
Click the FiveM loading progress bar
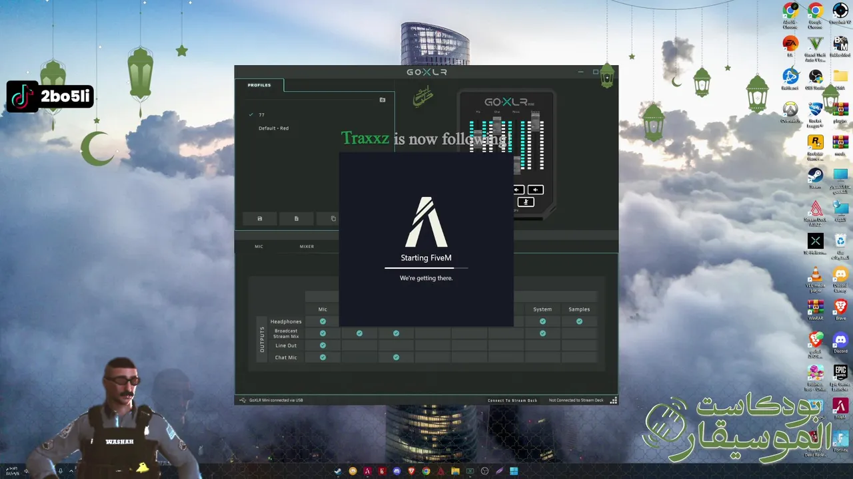[426, 268]
